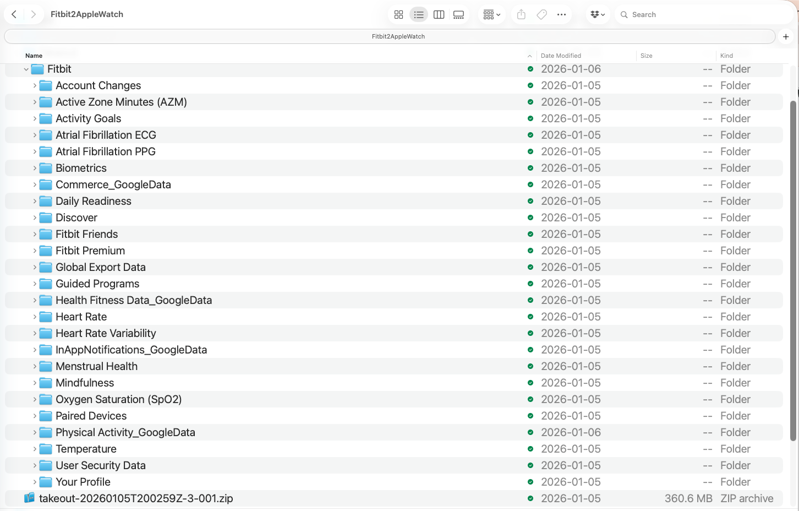The image size is (799, 511).
Task: Click the sort direction arrow in Name column
Action: [529, 56]
